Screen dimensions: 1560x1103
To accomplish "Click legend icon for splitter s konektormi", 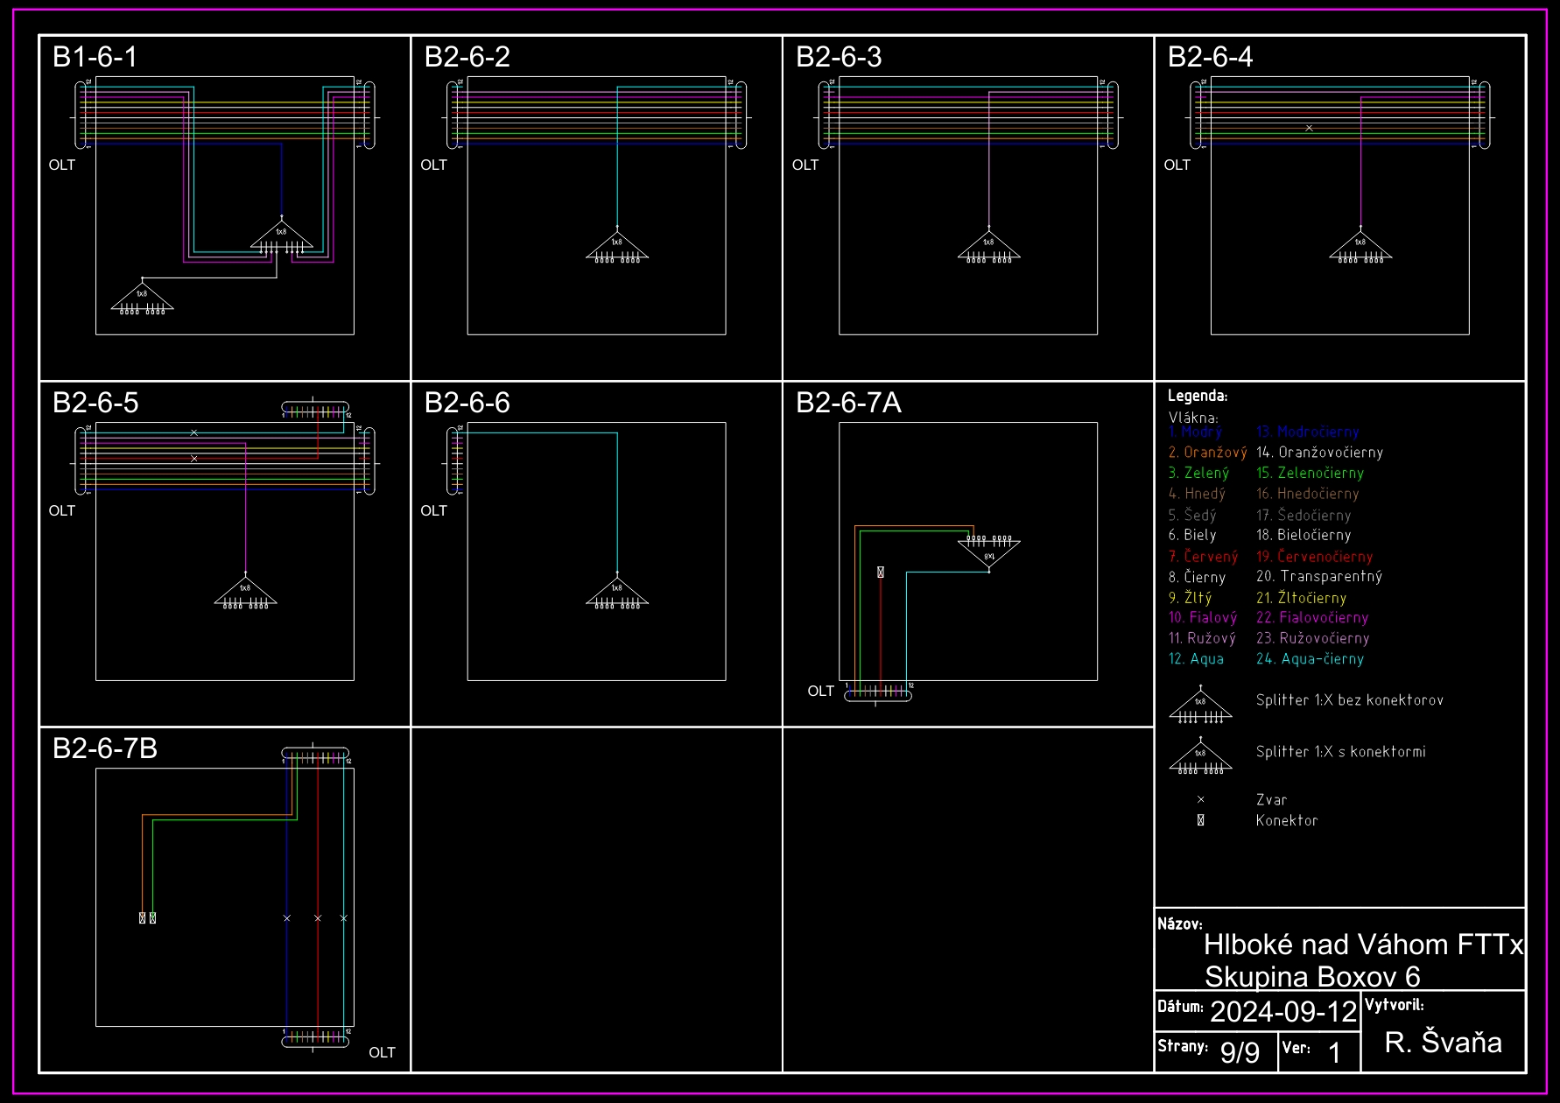I will click(1200, 757).
